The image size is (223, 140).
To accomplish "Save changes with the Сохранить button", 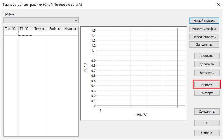I will point(206,112).
